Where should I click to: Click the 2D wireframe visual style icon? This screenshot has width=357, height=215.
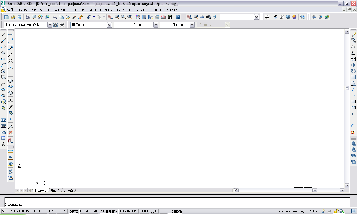click(x=267, y=17)
